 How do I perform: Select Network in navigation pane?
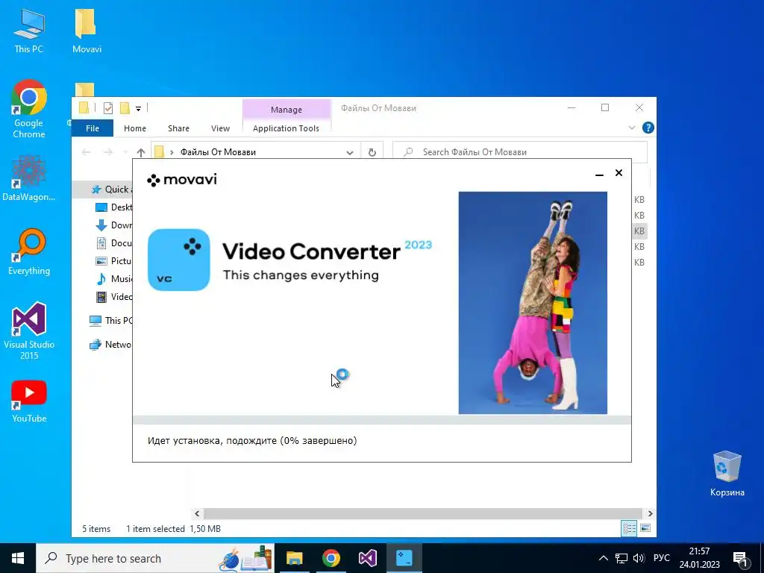(x=110, y=344)
